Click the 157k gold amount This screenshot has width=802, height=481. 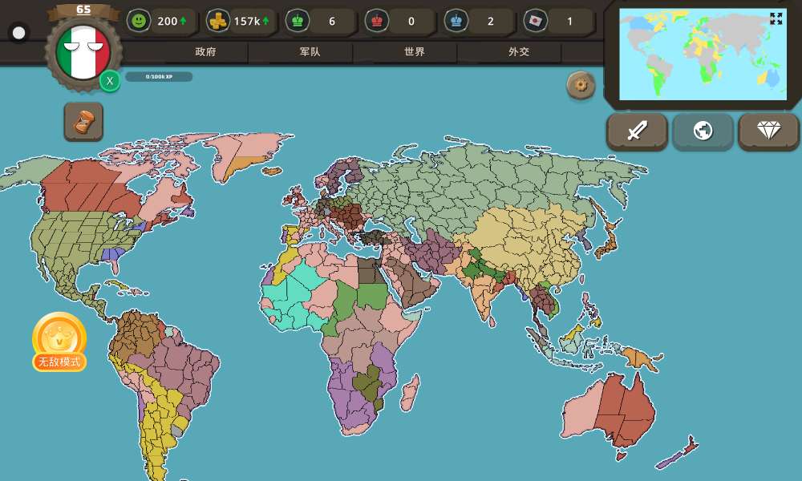click(247, 22)
